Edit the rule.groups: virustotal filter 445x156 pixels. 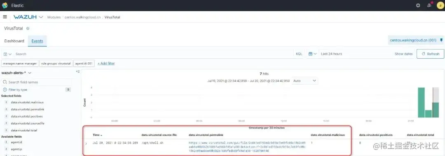click(56, 64)
